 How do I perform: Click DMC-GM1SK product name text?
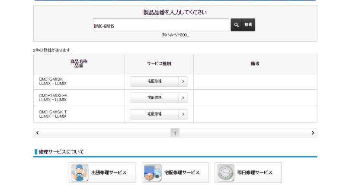[x=51, y=79]
